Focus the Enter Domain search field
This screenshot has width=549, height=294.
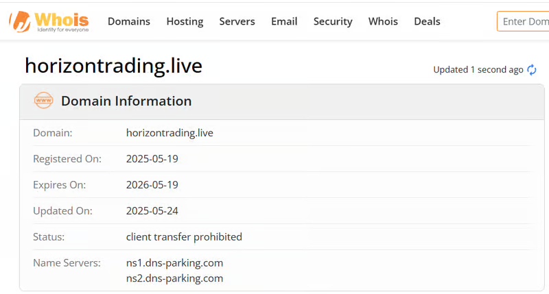click(524, 21)
